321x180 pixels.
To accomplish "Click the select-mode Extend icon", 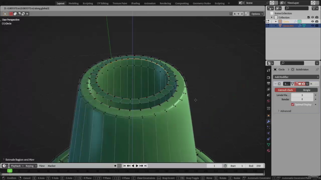I will tap(15, 13).
